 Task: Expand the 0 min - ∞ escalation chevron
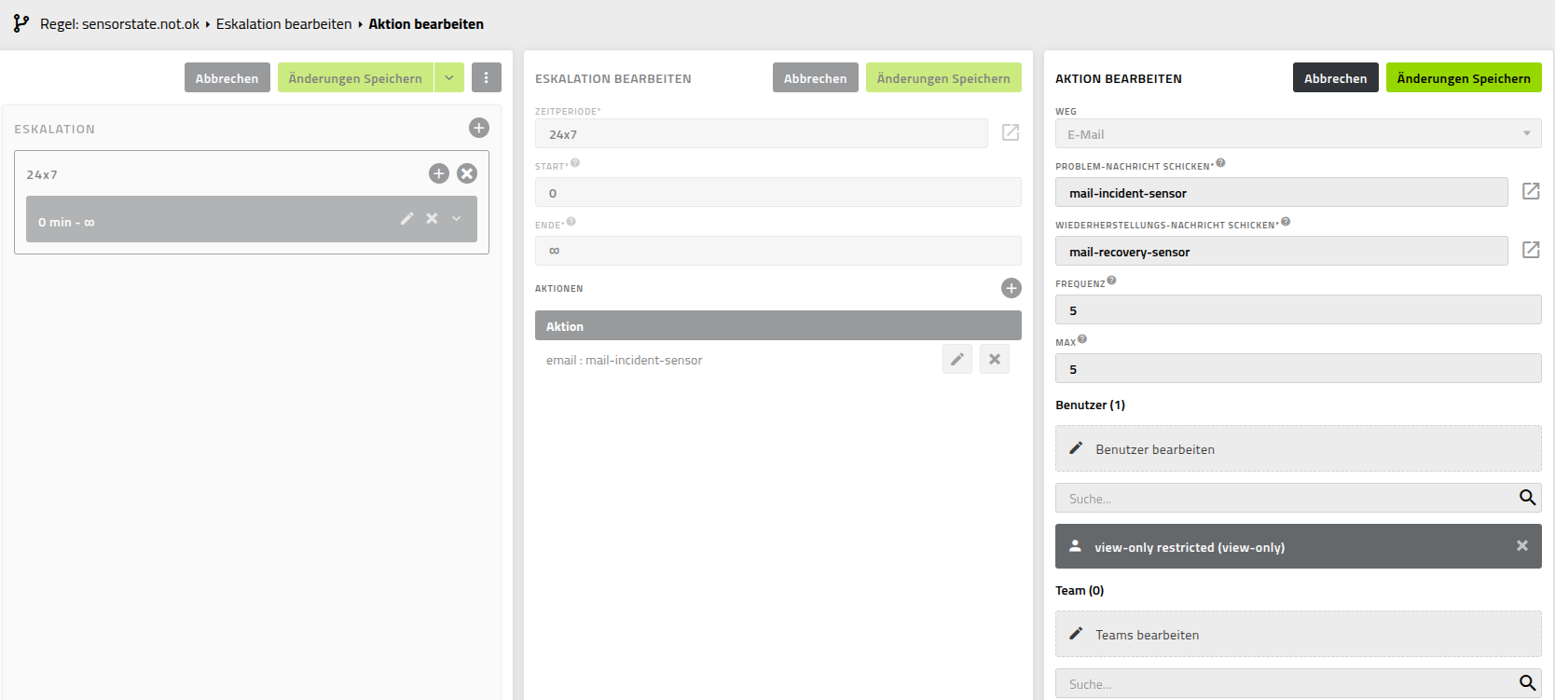tap(457, 219)
